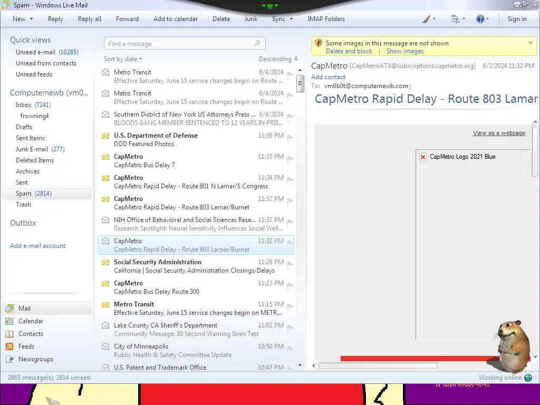540x405 pixels.
Task: Click the Find a message field
Action: point(185,43)
